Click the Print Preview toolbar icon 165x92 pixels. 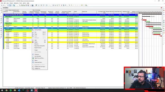point(4,5)
